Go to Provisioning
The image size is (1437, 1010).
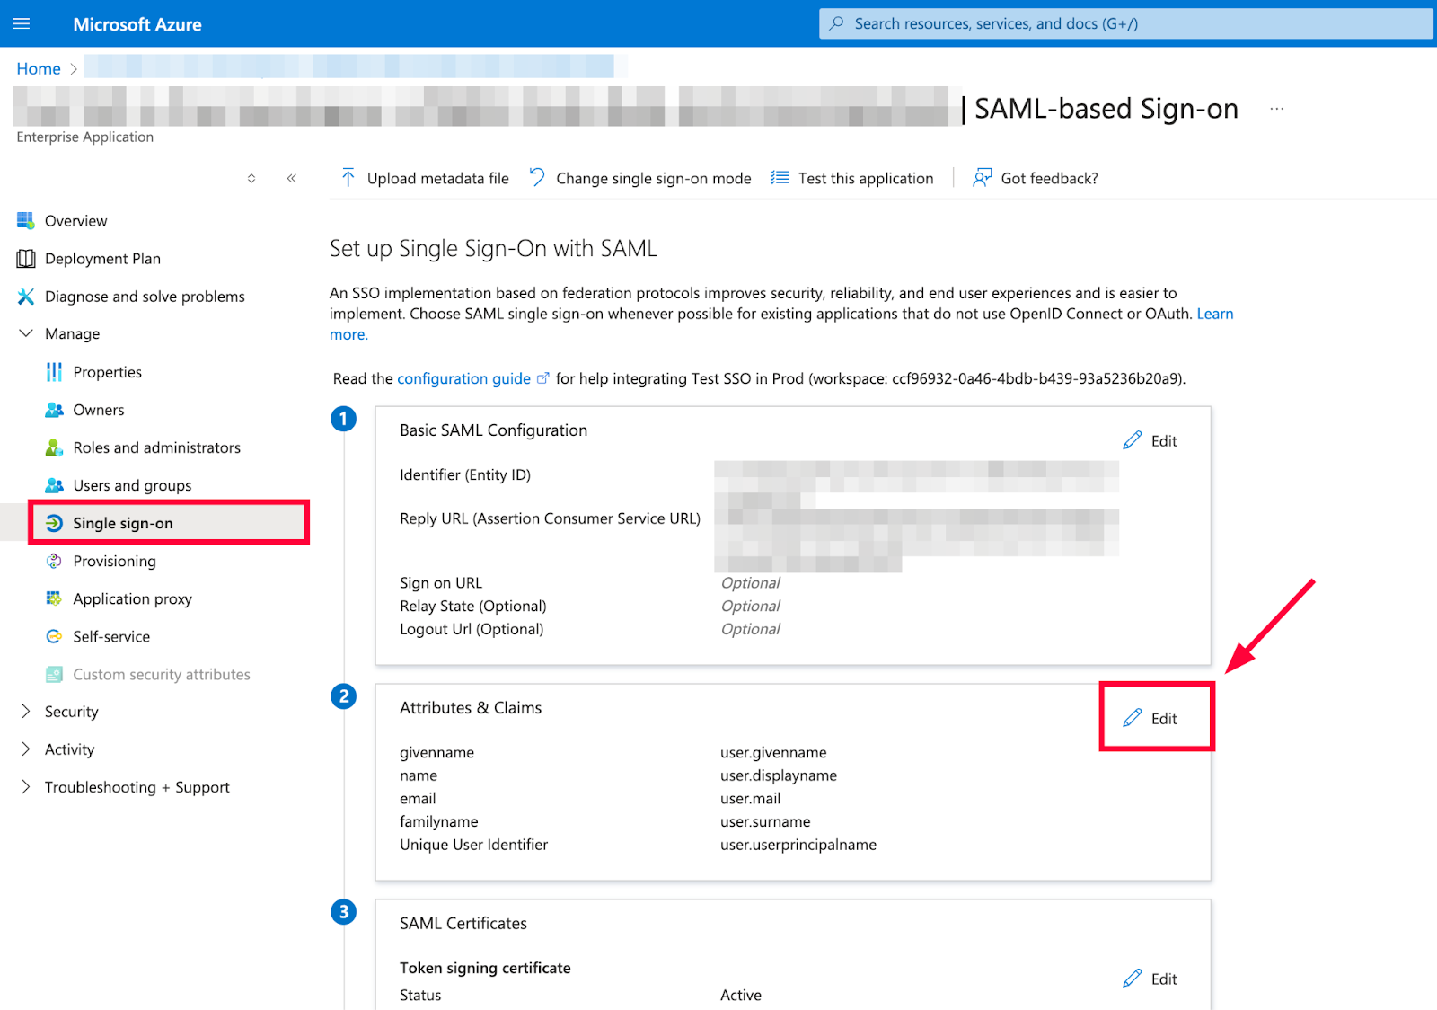point(114,561)
